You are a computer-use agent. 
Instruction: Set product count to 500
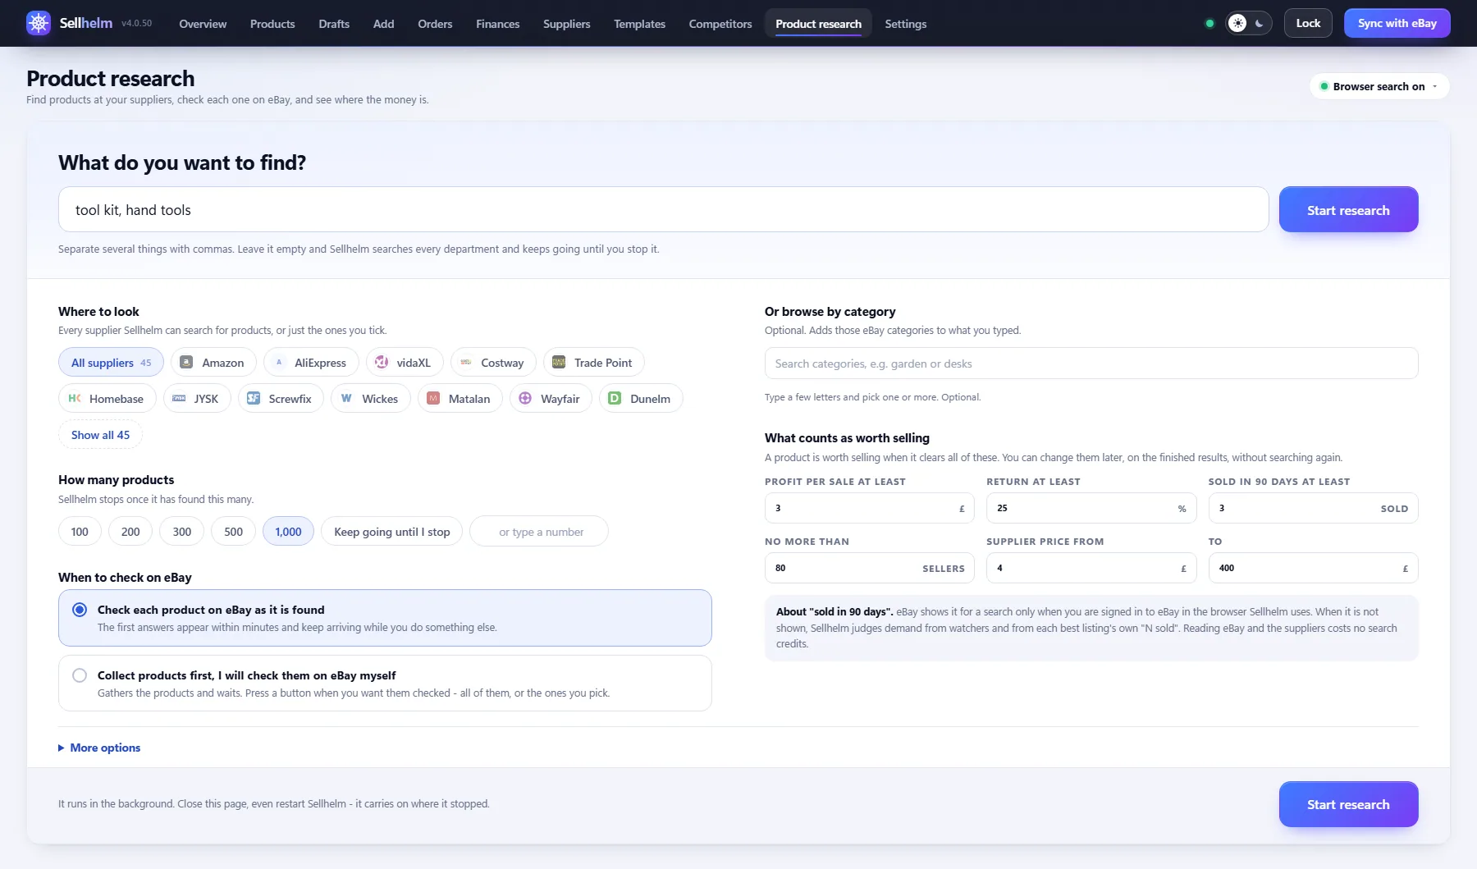click(234, 532)
